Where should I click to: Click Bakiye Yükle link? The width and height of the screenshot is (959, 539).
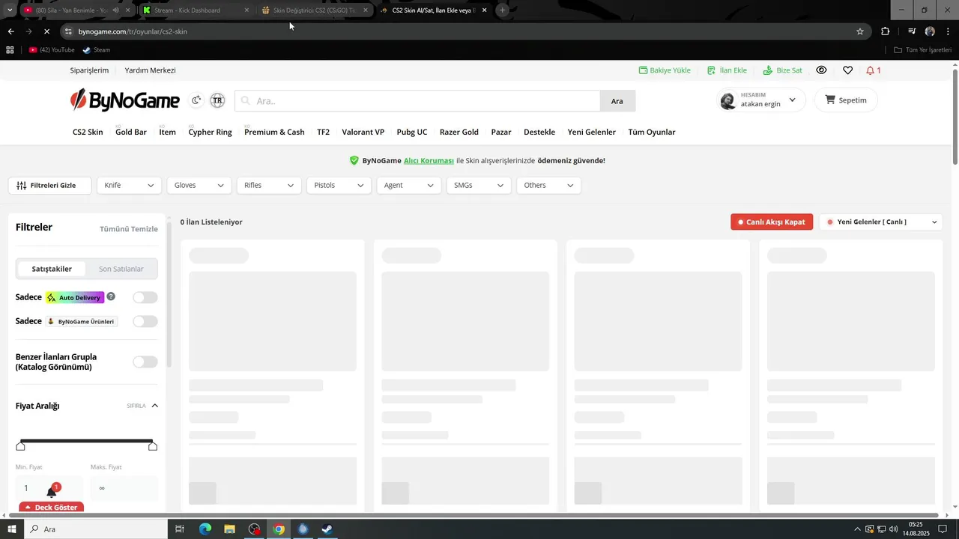[x=665, y=70]
